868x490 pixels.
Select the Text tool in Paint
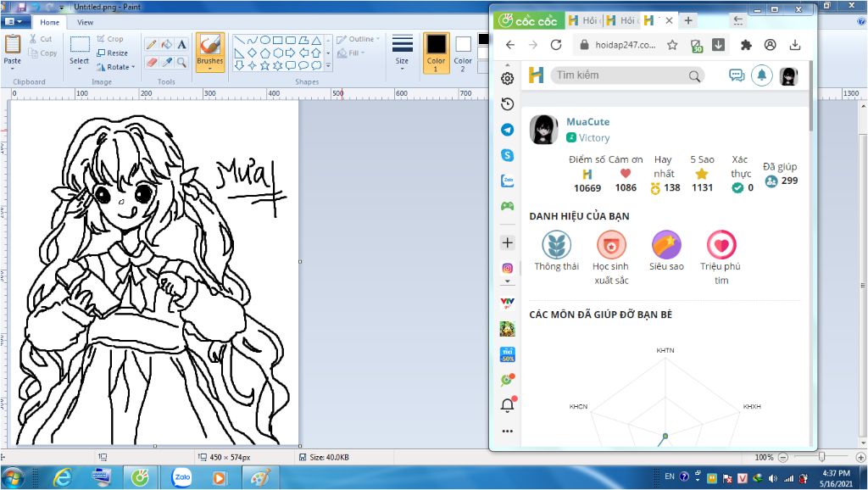point(181,44)
